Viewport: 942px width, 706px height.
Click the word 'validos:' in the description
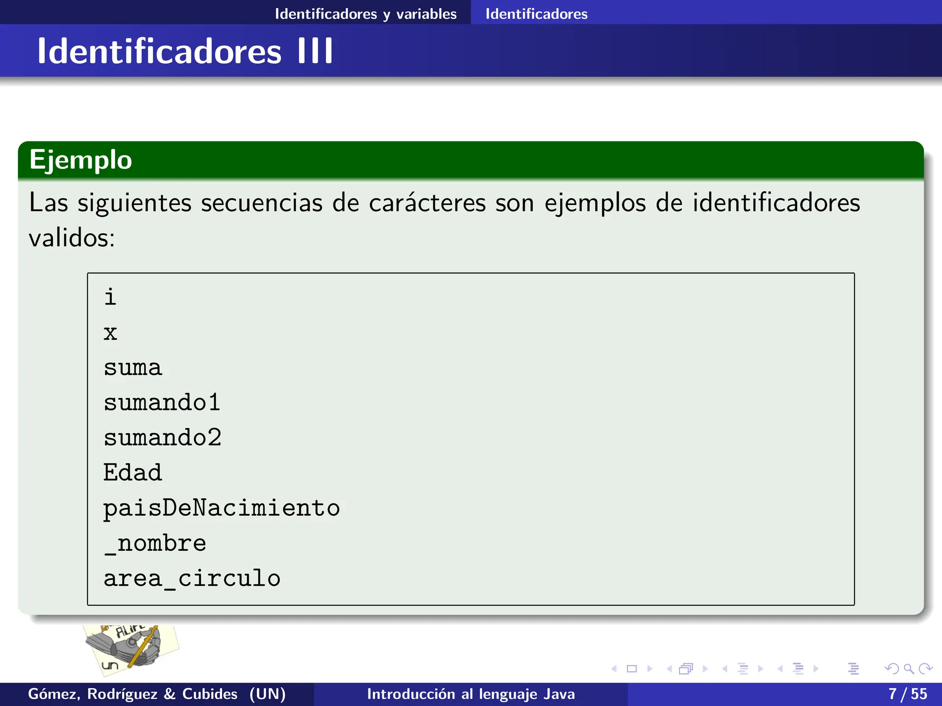click(72, 238)
